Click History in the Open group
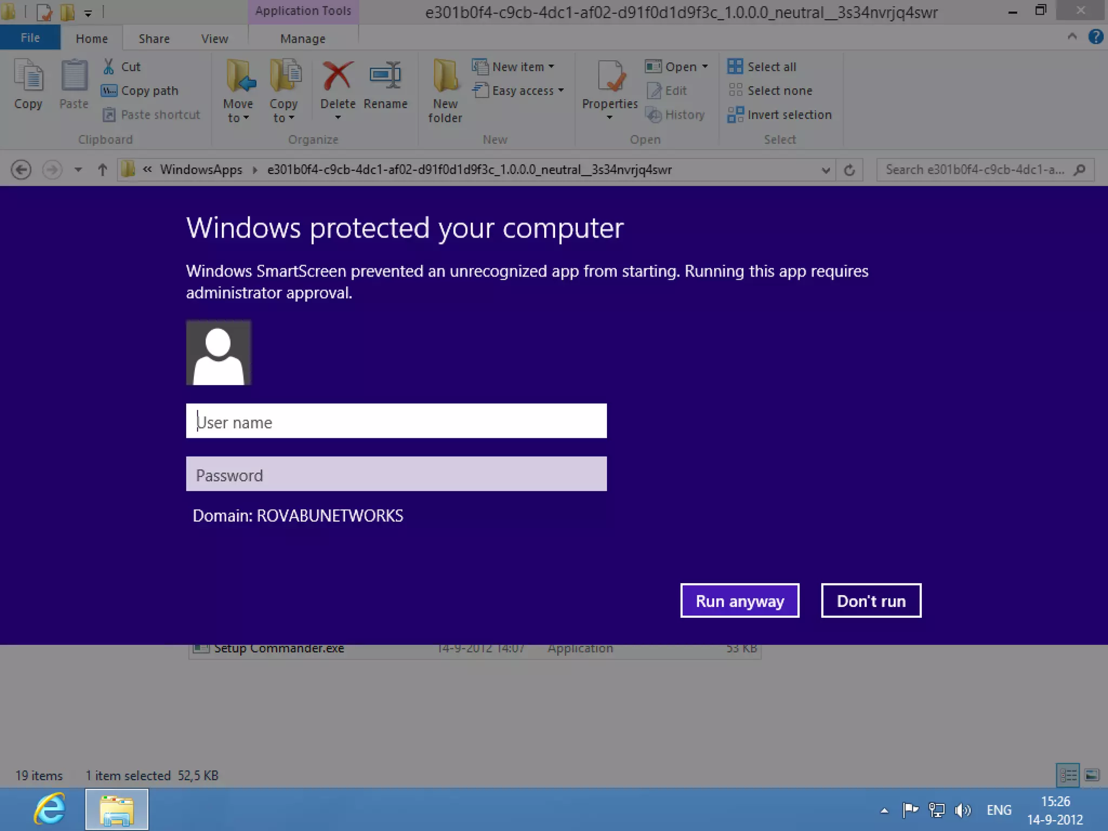 click(675, 114)
